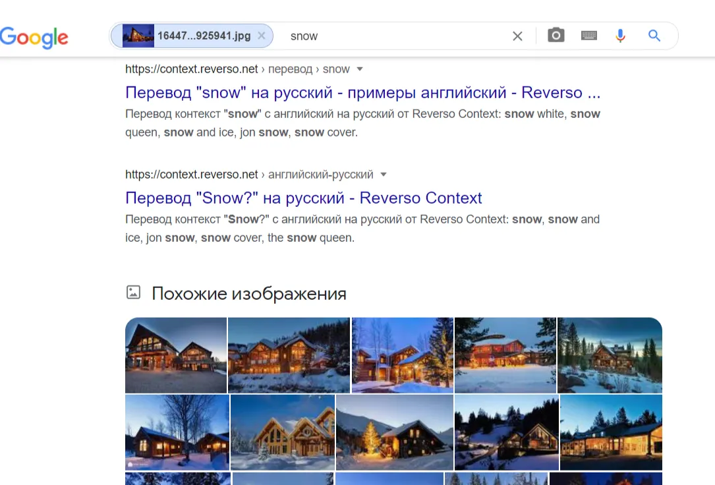Open 'Перевод "snow" на русский - примеры' result
715x485 pixels.
click(363, 92)
